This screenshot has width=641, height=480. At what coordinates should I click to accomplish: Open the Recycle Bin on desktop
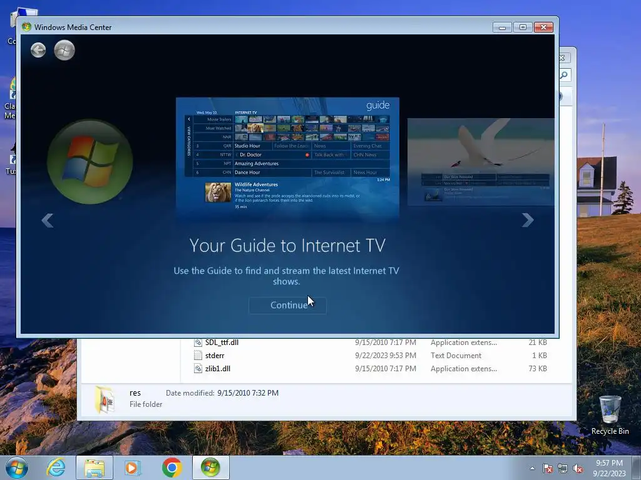click(x=610, y=415)
